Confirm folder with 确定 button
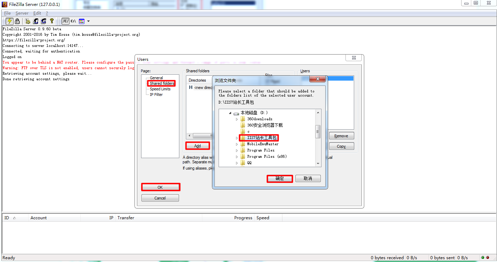The height and width of the screenshot is (262, 497). (280, 179)
